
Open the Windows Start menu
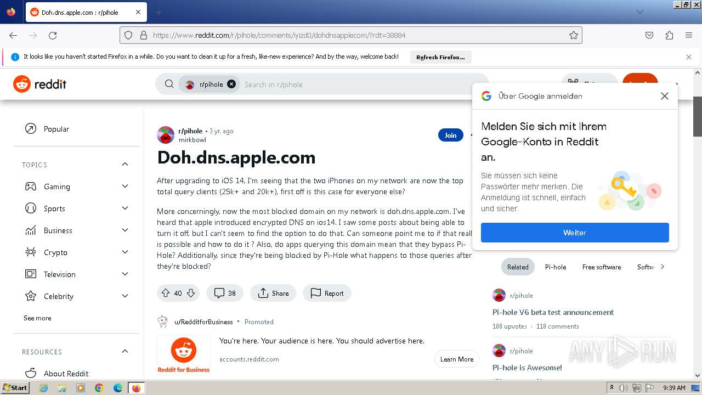[x=15, y=387]
